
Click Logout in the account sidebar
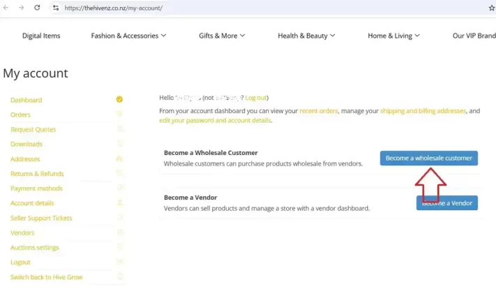pyautogui.click(x=20, y=262)
